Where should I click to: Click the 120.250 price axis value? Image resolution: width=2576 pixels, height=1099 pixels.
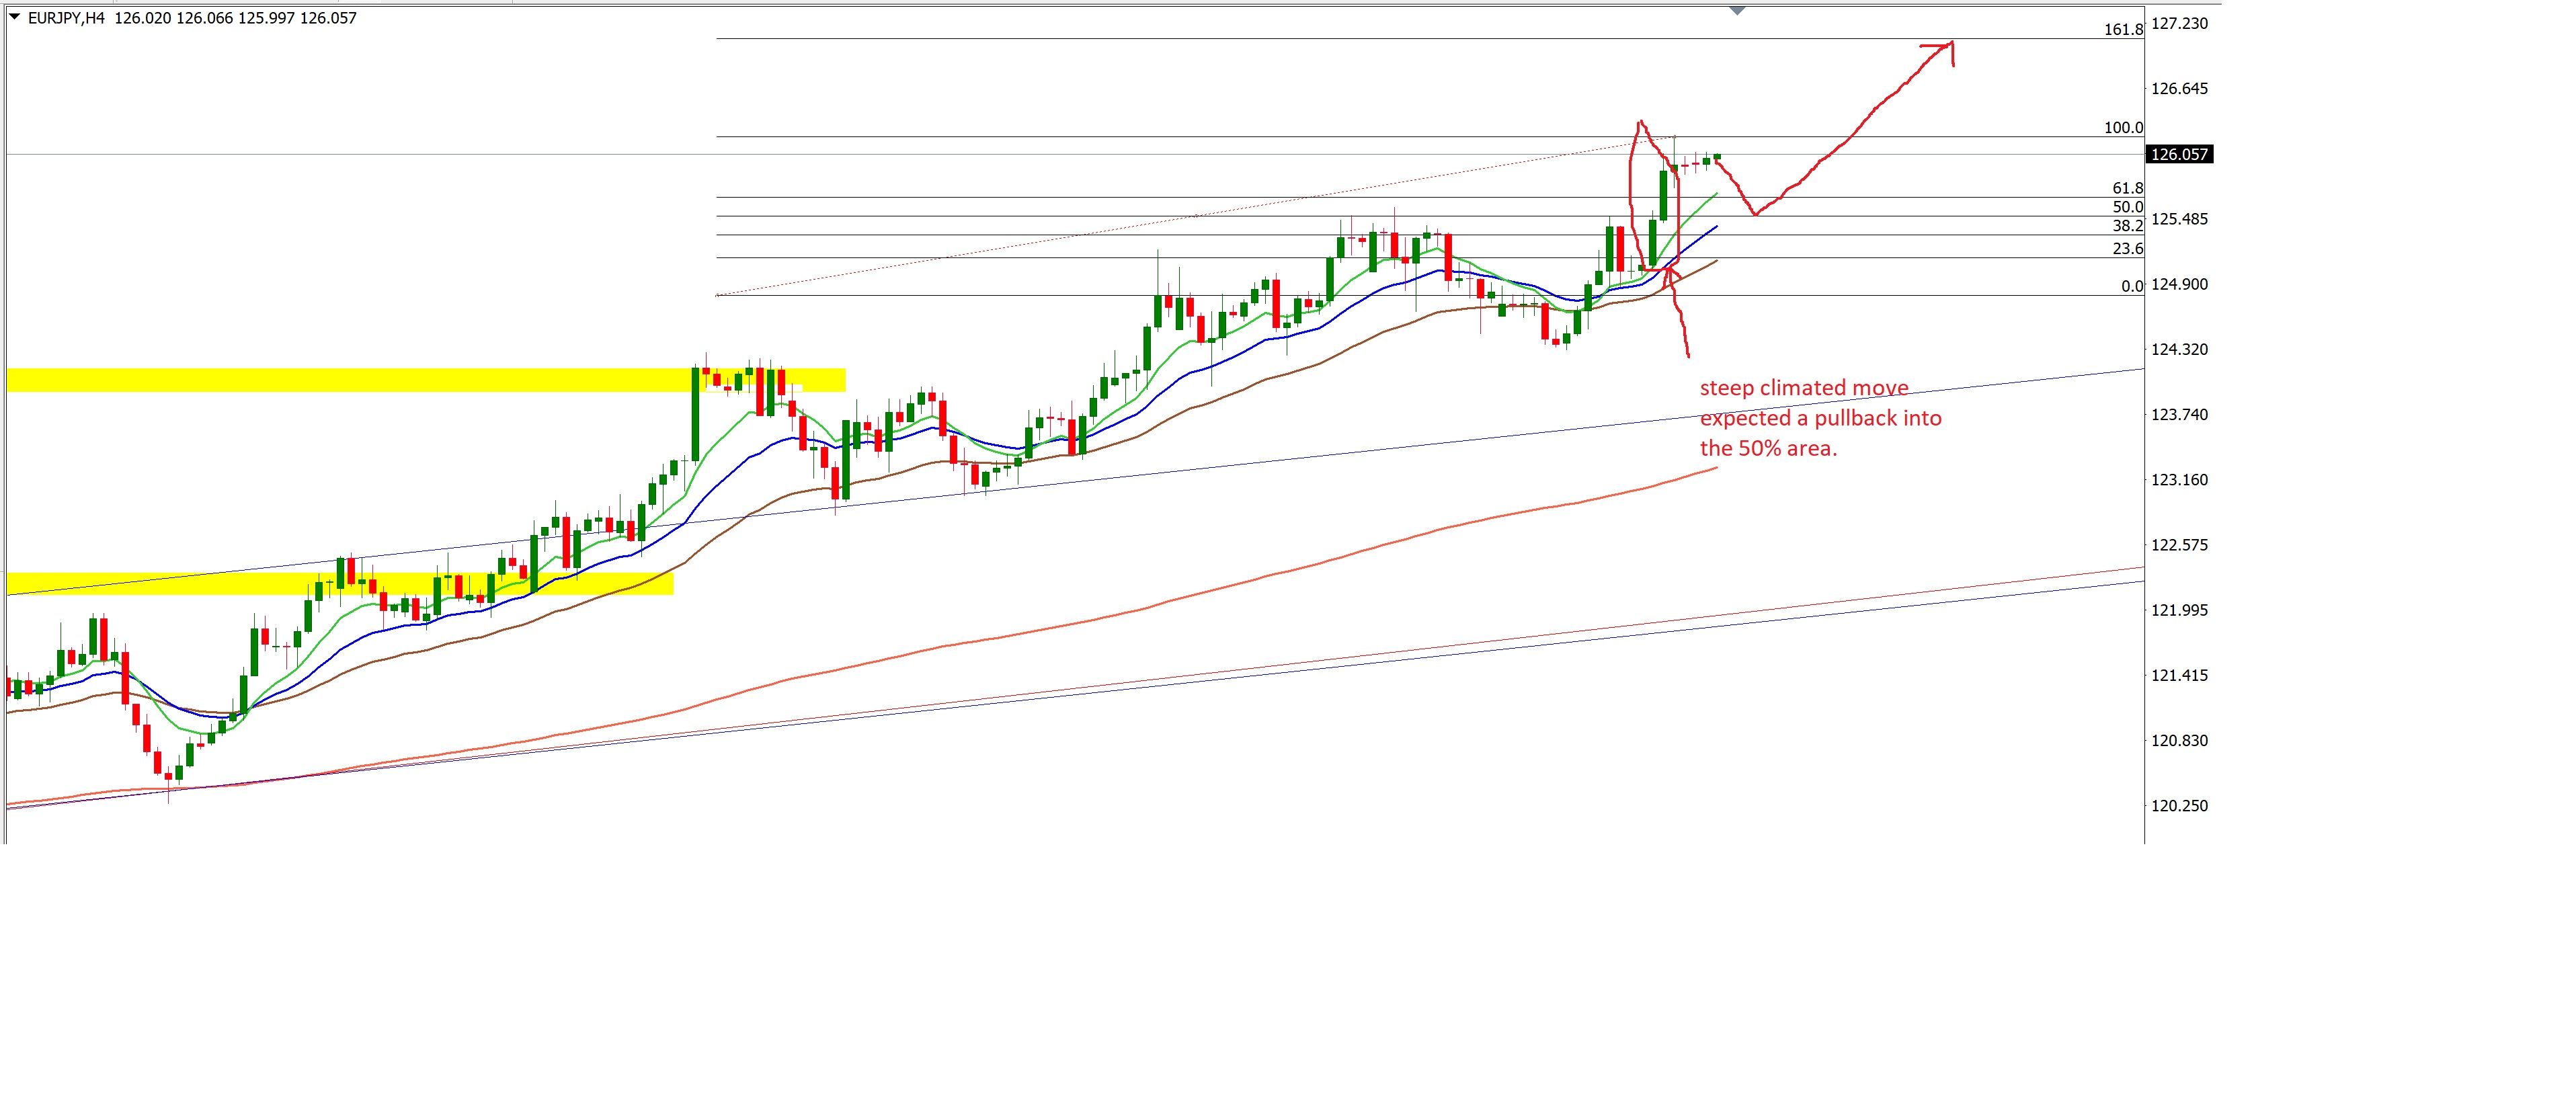pos(2179,806)
